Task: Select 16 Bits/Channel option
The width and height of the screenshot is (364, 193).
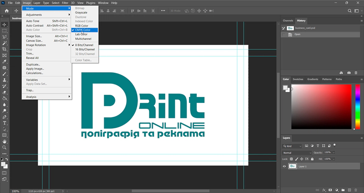Action: tap(85, 49)
